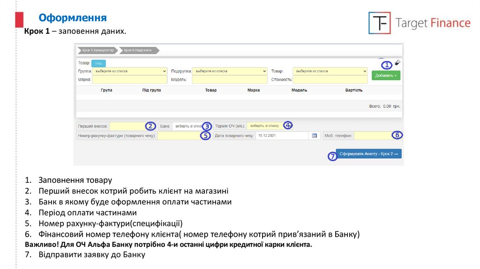Focus the Стоимость input field
This screenshot has width=480, height=269.
click(330, 80)
